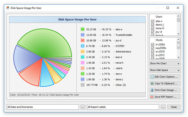Click the blue denis-j legend swatch
This screenshot has height=117, width=188.
click(82, 79)
